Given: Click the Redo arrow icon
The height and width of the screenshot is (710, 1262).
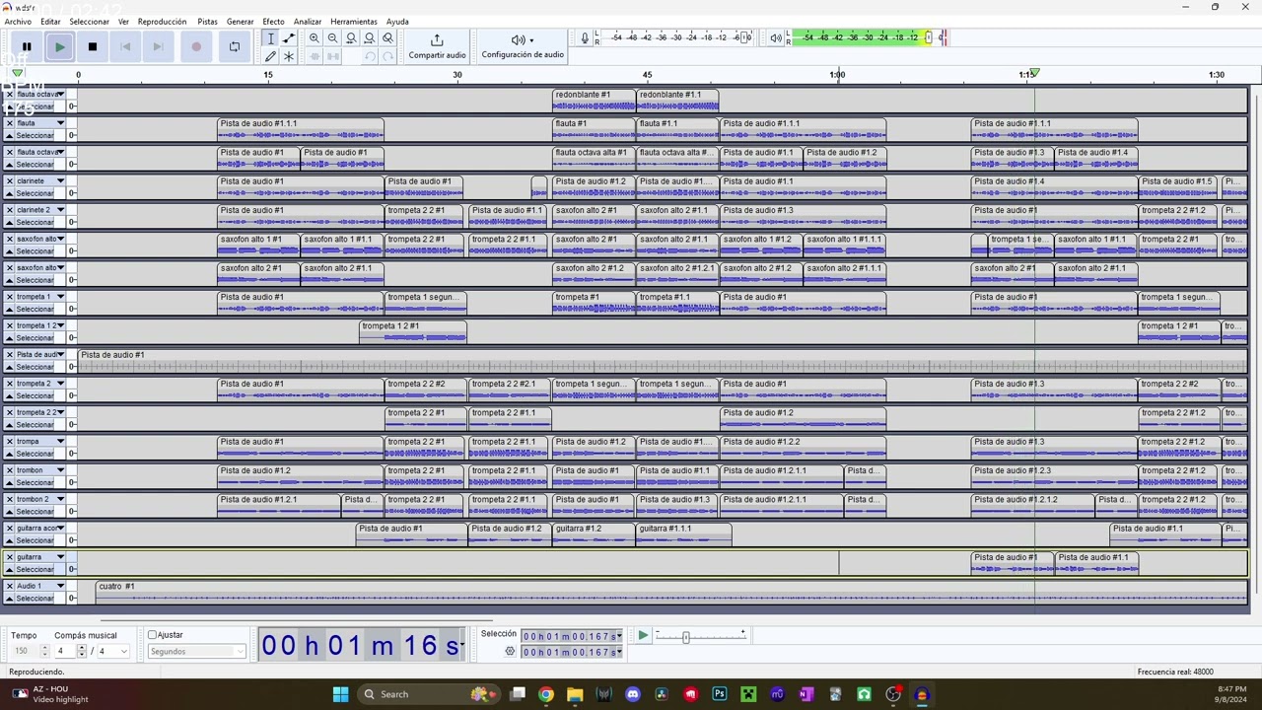Looking at the screenshot, I should [x=387, y=56].
